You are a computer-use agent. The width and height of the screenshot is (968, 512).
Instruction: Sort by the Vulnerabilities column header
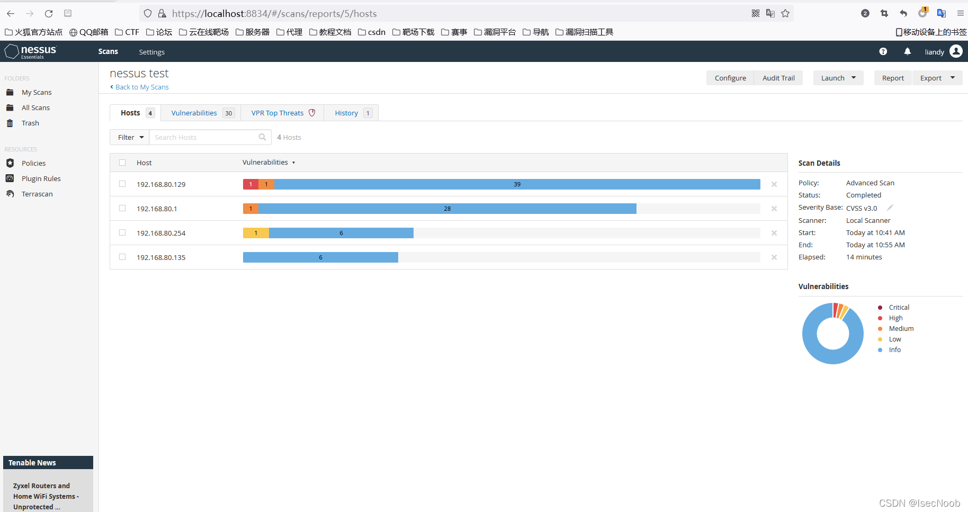pos(268,163)
